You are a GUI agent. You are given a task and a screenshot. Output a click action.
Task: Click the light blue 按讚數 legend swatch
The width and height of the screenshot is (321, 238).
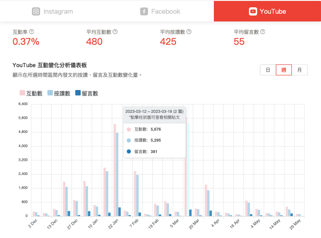[x=50, y=93]
